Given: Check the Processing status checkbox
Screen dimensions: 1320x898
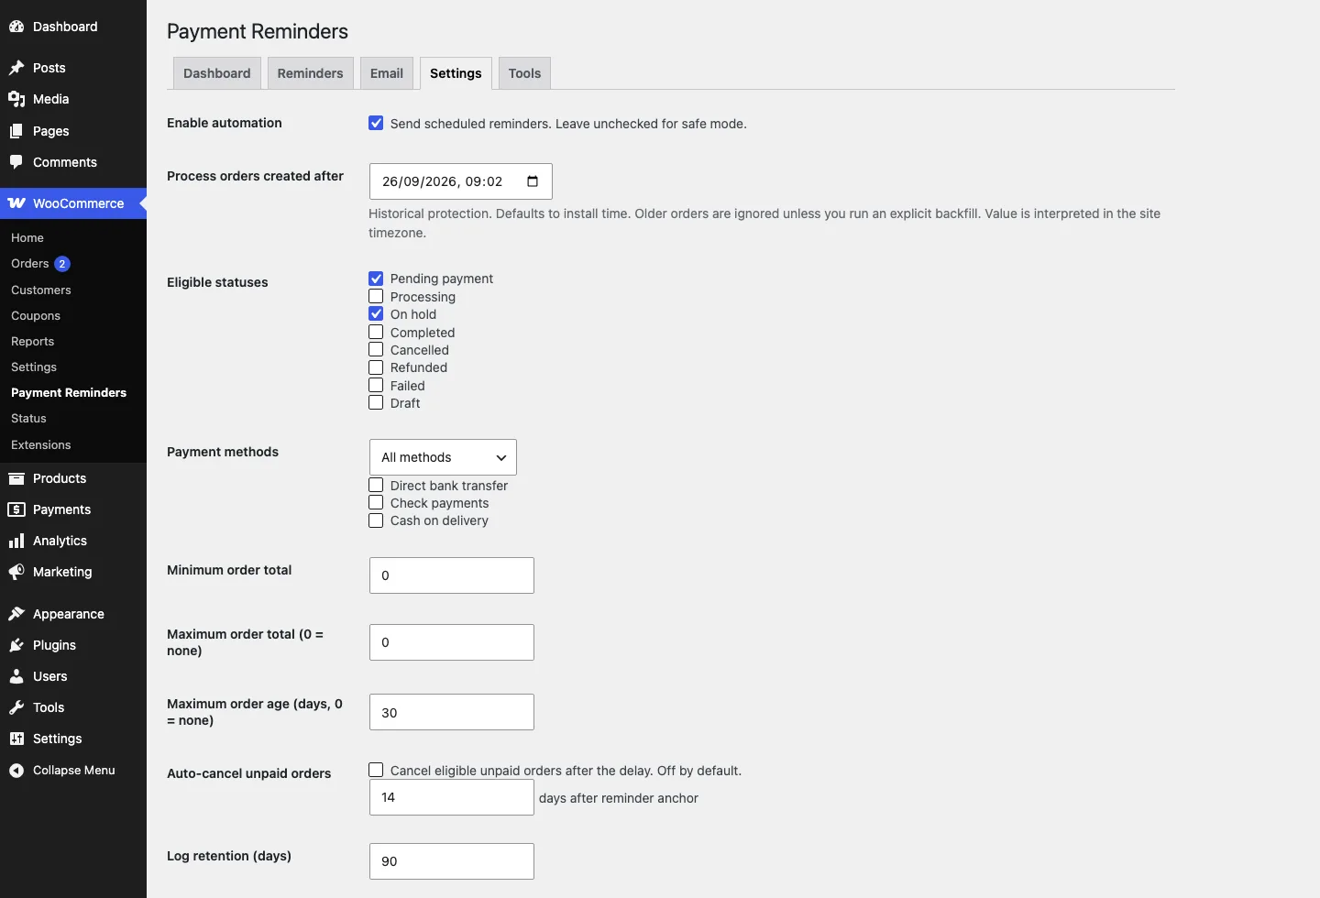Looking at the screenshot, I should pyautogui.click(x=376, y=296).
